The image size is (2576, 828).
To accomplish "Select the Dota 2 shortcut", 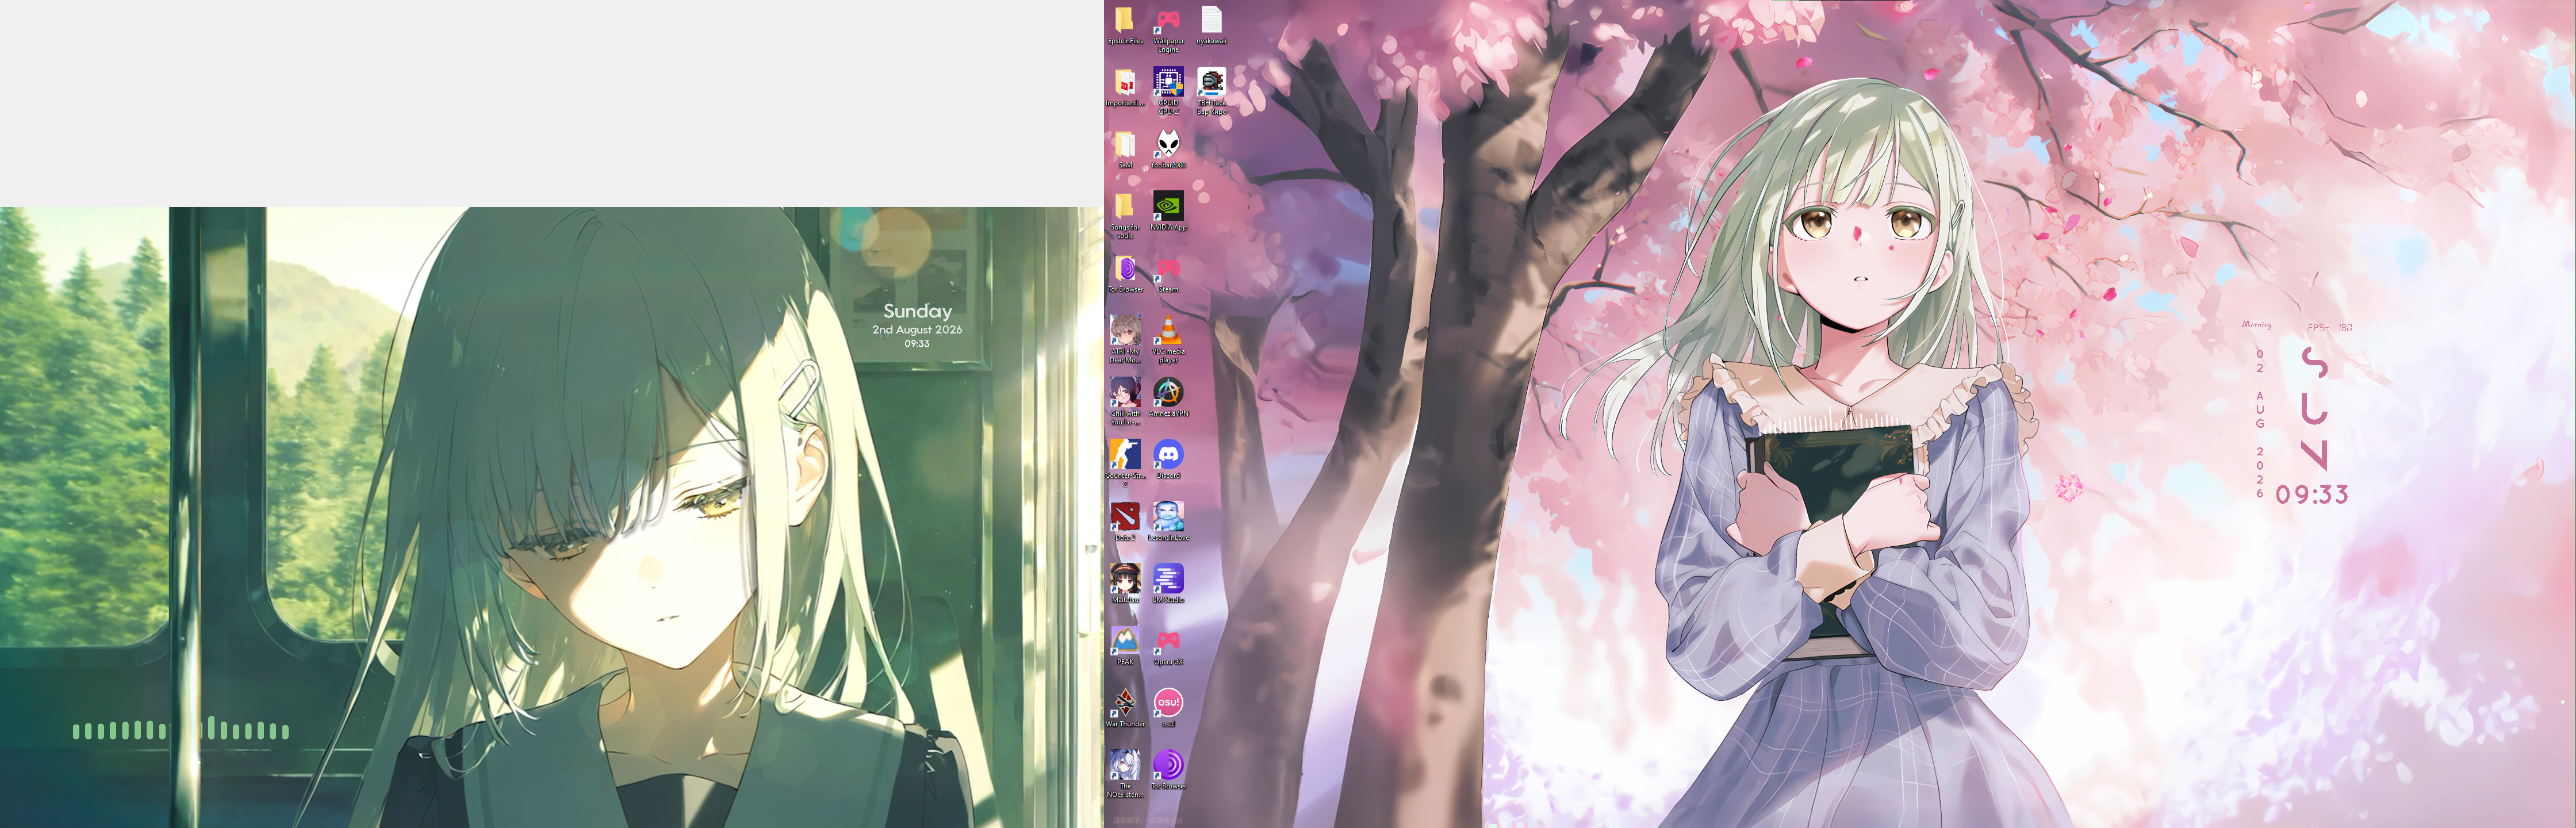I will 1125,521.
